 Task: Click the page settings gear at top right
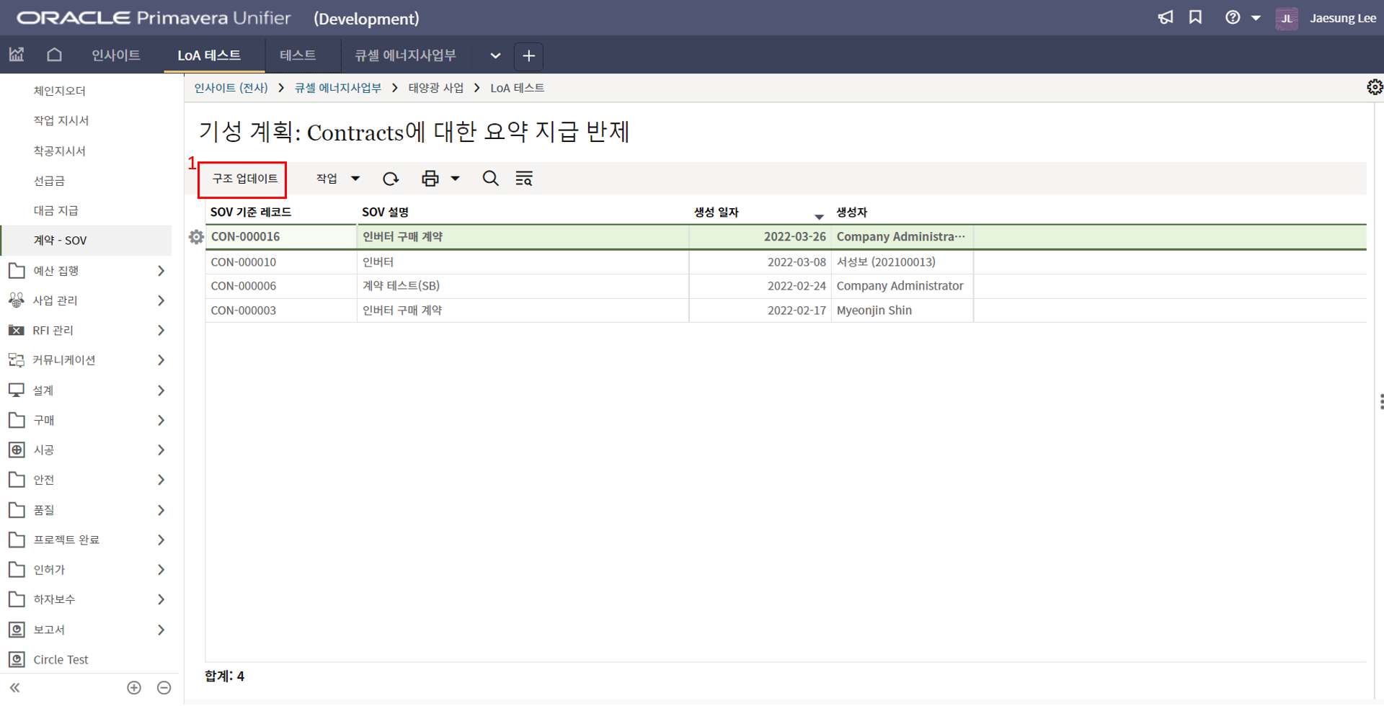pyautogui.click(x=1375, y=87)
